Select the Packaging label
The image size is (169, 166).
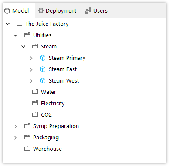(46, 138)
